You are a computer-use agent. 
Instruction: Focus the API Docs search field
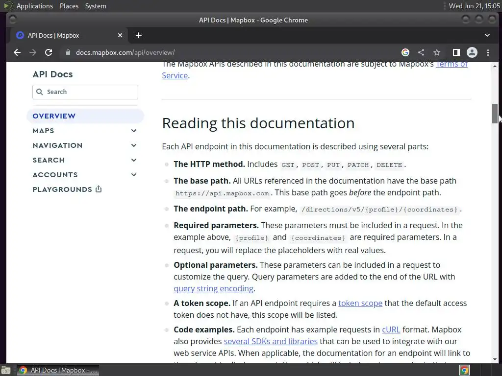[x=85, y=92]
